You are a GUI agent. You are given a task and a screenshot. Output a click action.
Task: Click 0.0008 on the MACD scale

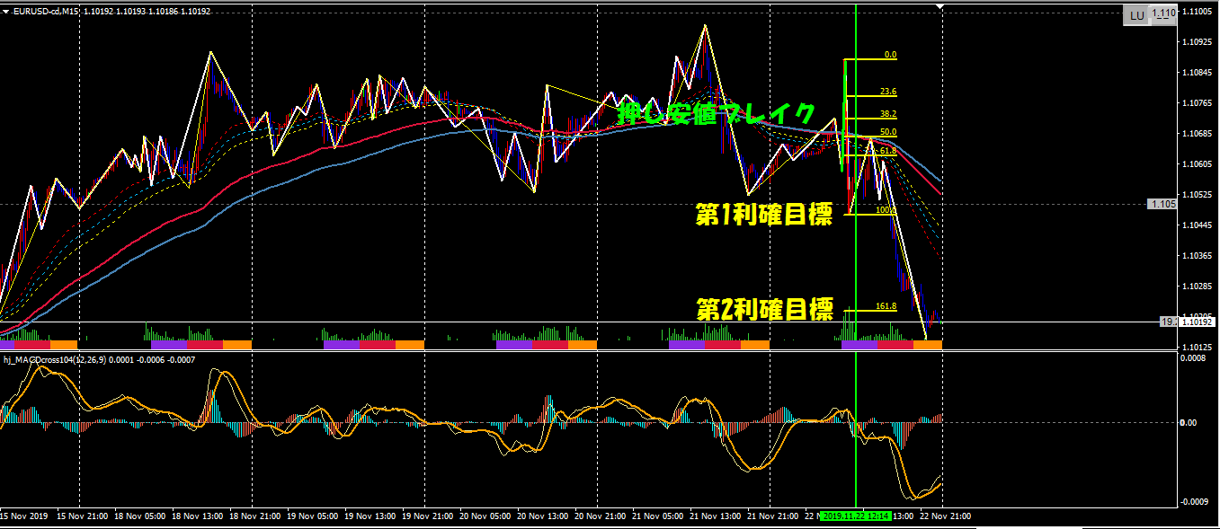tap(1195, 358)
